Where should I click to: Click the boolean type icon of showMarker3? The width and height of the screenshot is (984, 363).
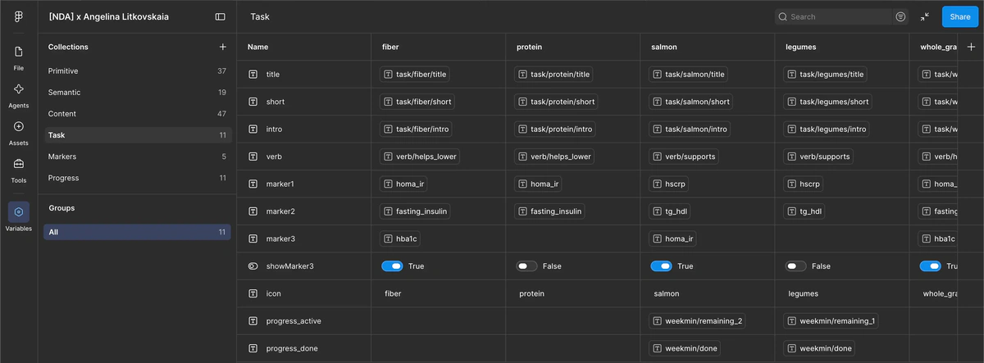253,266
